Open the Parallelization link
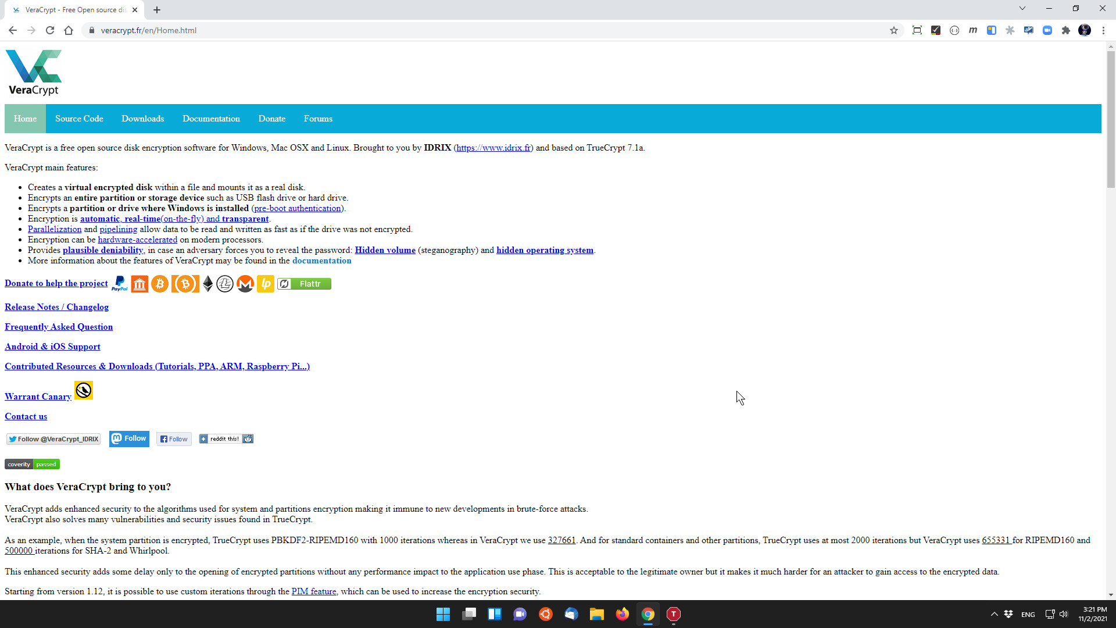This screenshot has width=1116, height=628. point(55,229)
